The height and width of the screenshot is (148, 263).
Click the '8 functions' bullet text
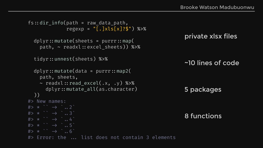click(x=203, y=116)
